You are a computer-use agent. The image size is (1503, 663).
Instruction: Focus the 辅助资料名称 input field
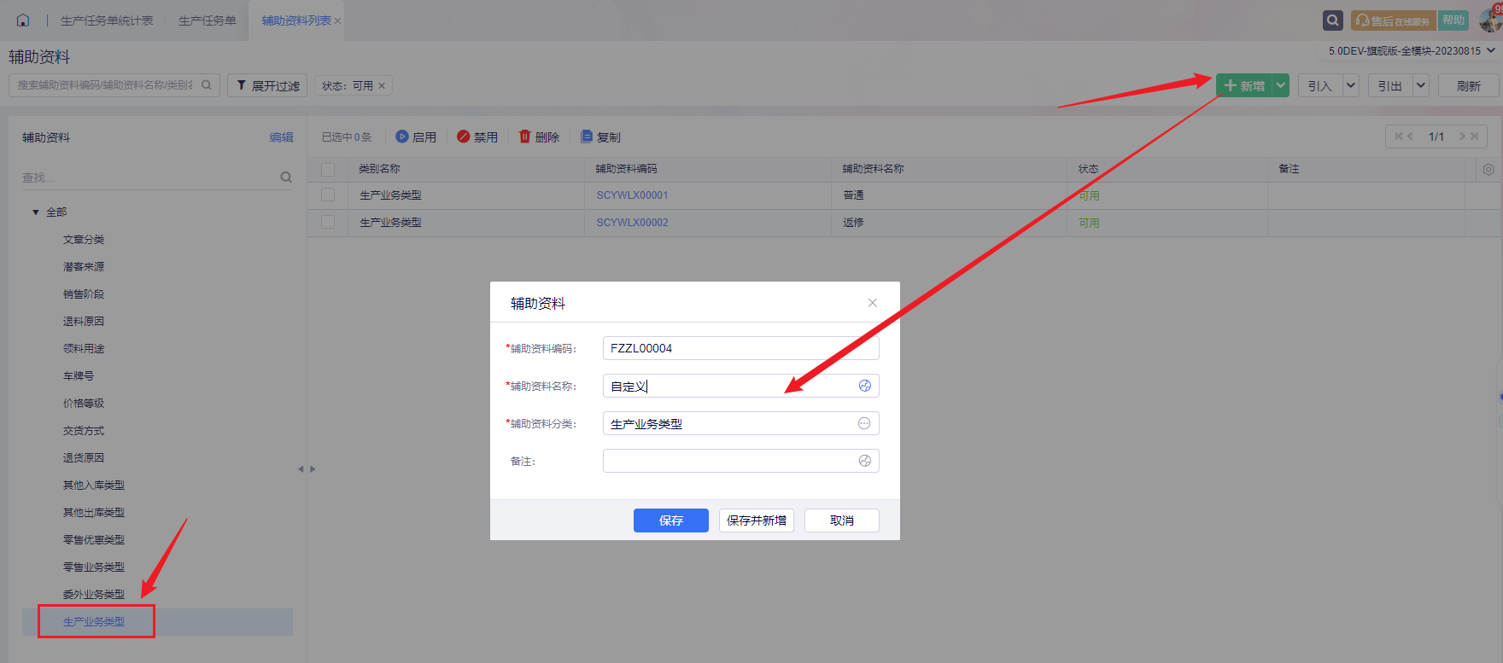click(741, 386)
